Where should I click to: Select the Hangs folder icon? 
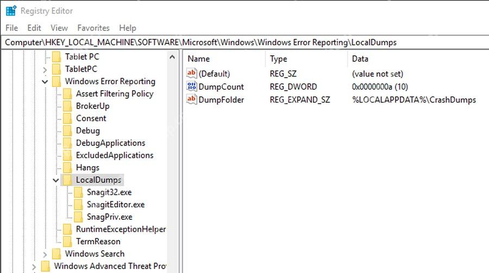tap(67, 167)
